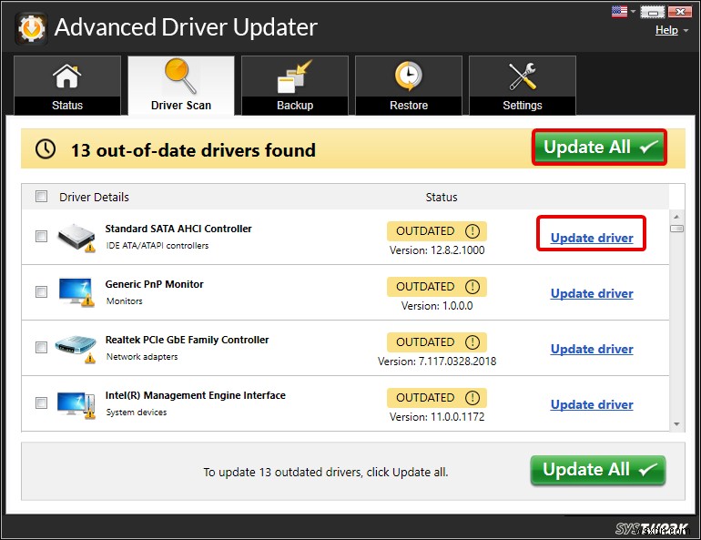Click the OUTDATED badge for Realtek PCIe GbE
Viewport: 701px width, 540px height.
pyautogui.click(x=437, y=342)
